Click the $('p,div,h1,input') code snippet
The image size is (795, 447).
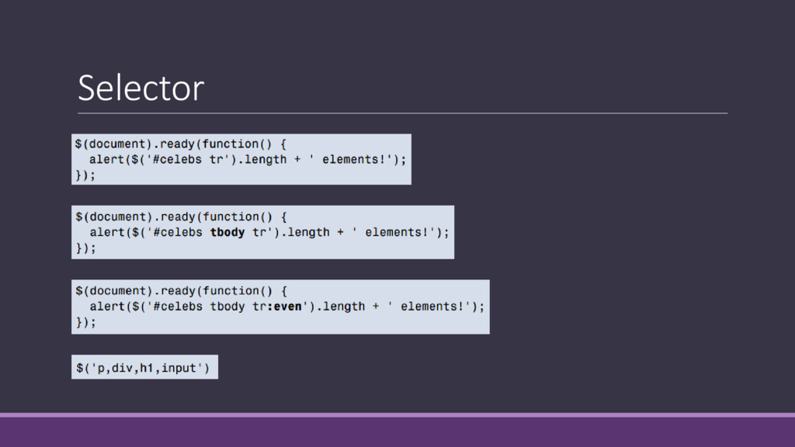[x=144, y=367]
